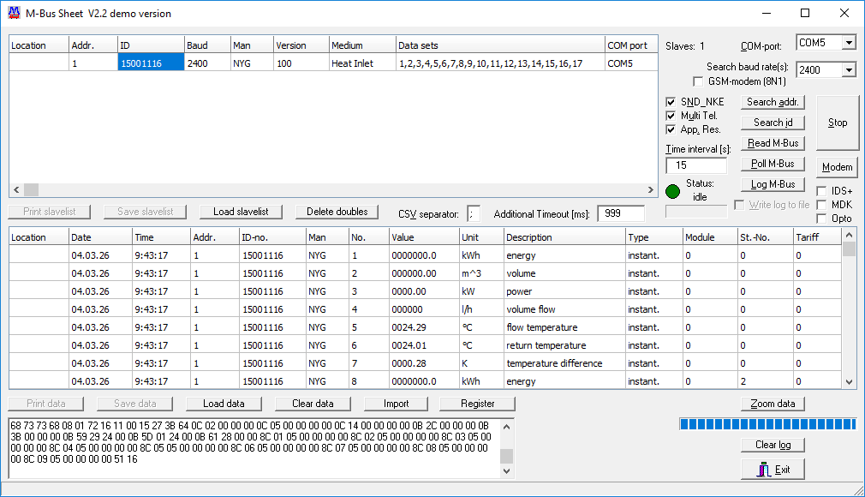Click the Time interval input field

[x=695, y=165]
